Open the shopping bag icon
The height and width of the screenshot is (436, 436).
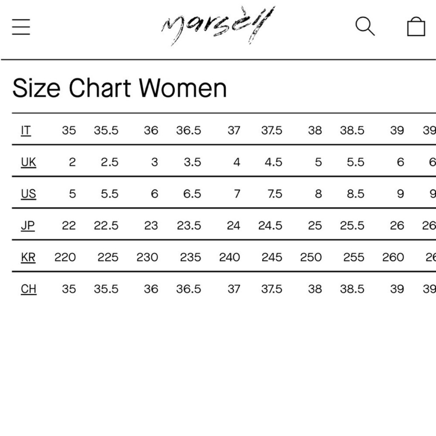coord(416,27)
